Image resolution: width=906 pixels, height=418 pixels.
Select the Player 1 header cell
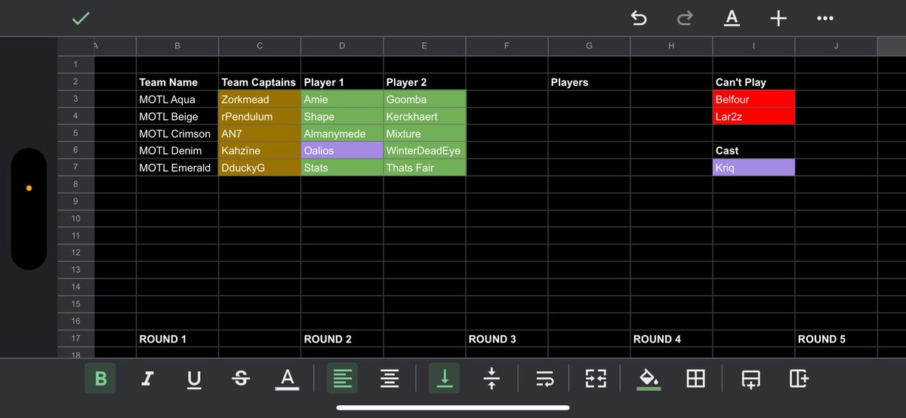point(342,82)
